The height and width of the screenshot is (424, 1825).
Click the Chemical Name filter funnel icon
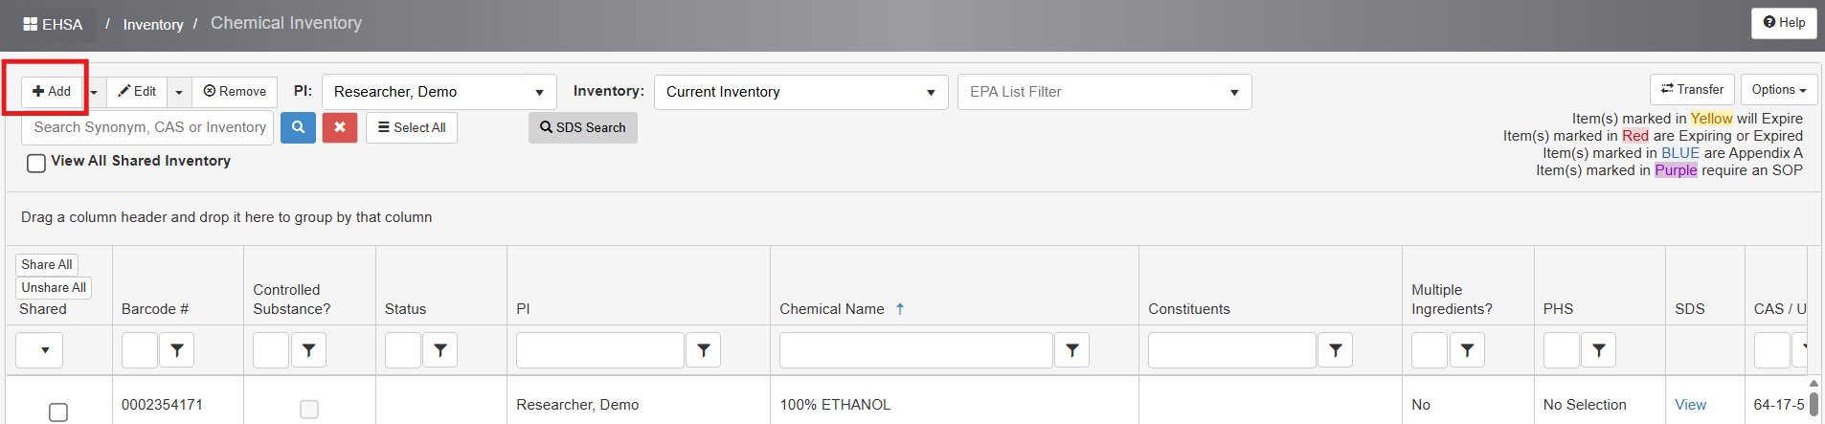click(1072, 350)
